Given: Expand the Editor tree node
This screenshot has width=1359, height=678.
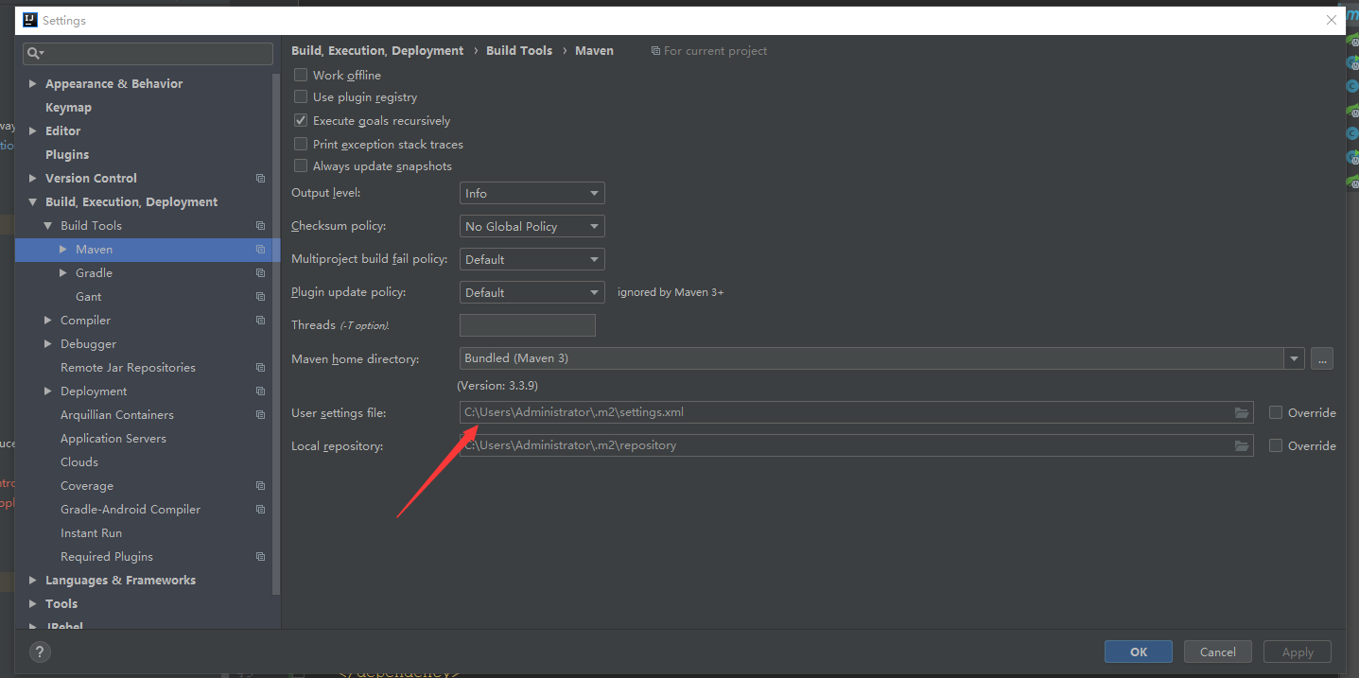Looking at the screenshot, I should point(33,131).
